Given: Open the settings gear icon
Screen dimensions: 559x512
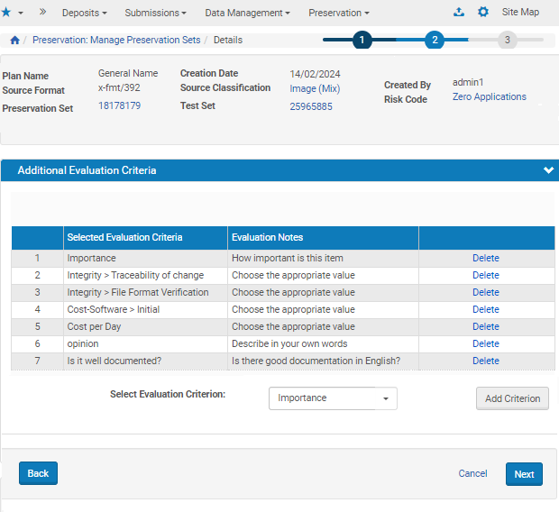Looking at the screenshot, I should point(483,13).
